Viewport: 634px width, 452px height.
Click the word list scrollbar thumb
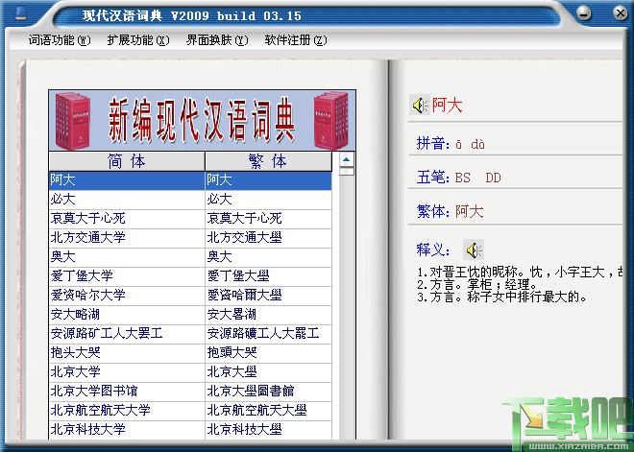coord(347,171)
